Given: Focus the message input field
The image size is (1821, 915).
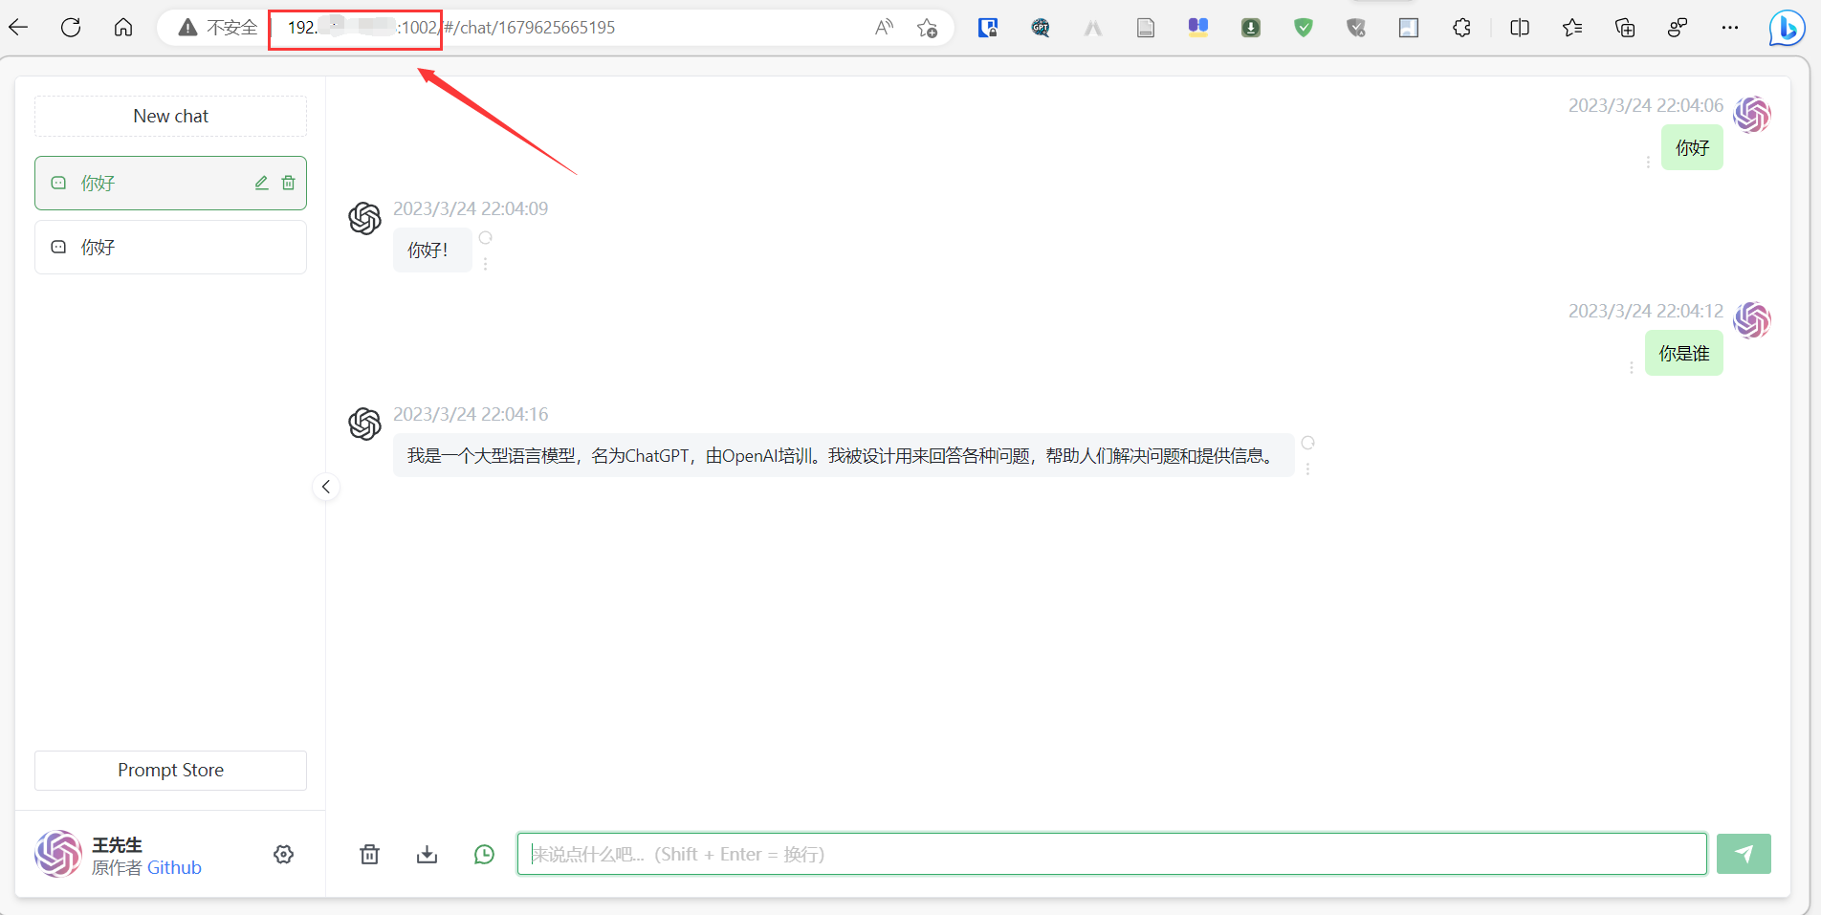Looking at the screenshot, I should coord(1111,854).
